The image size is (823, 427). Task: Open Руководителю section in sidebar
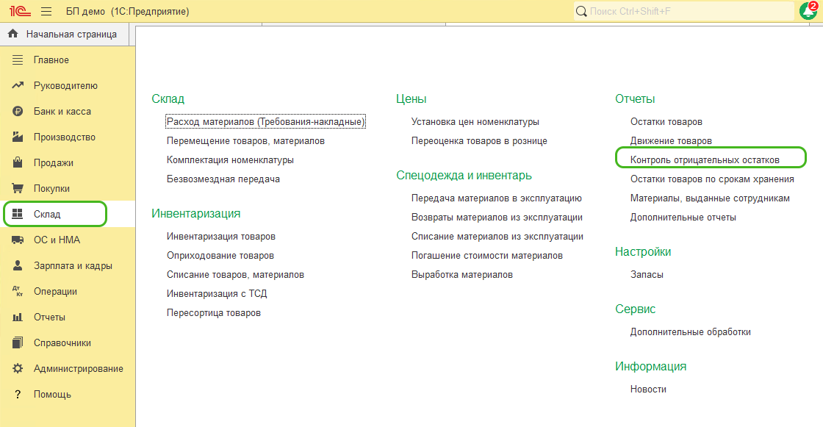click(65, 86)
